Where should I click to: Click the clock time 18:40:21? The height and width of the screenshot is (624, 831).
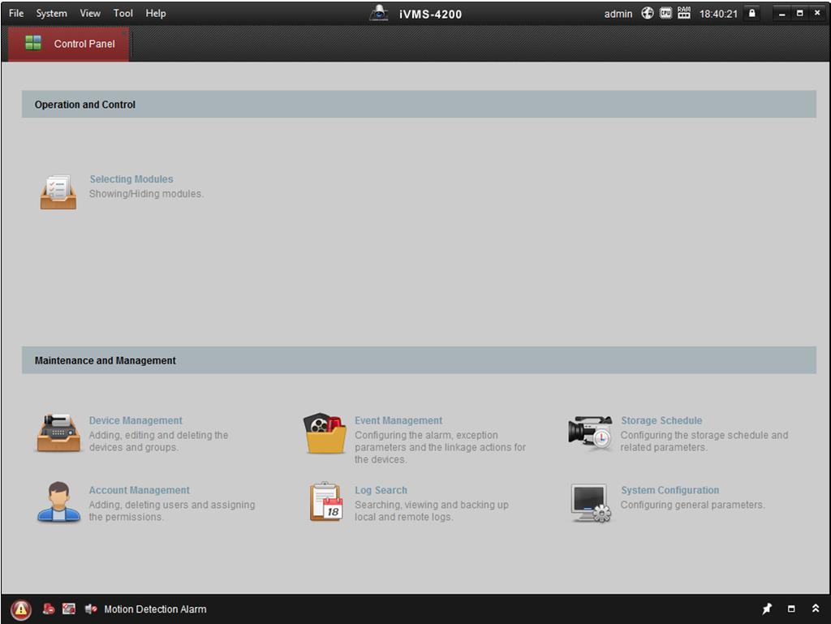click(718, 14)
